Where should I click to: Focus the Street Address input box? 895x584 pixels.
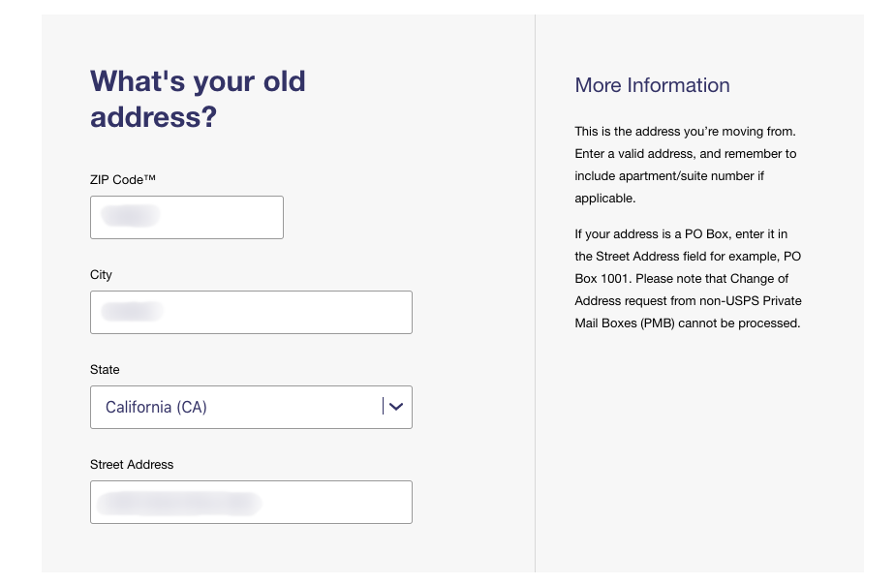tap(251, 503)
